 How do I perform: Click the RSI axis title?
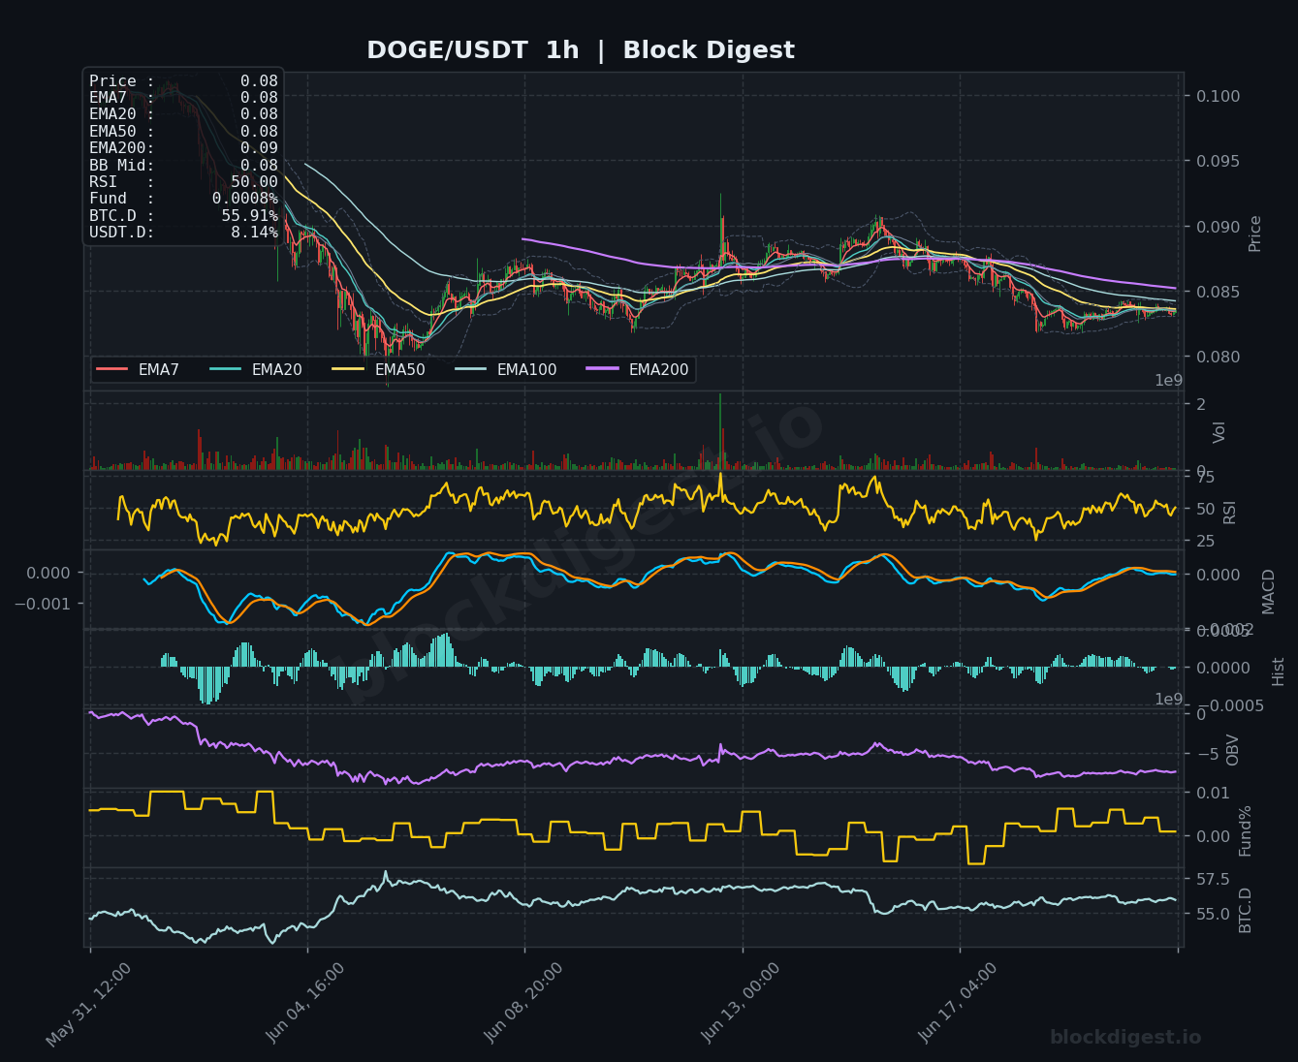1230,512
